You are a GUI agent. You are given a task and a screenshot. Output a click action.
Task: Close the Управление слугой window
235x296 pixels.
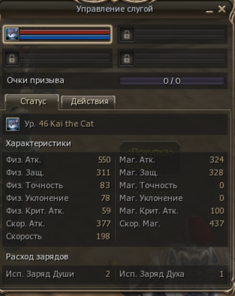click(222, 9)
